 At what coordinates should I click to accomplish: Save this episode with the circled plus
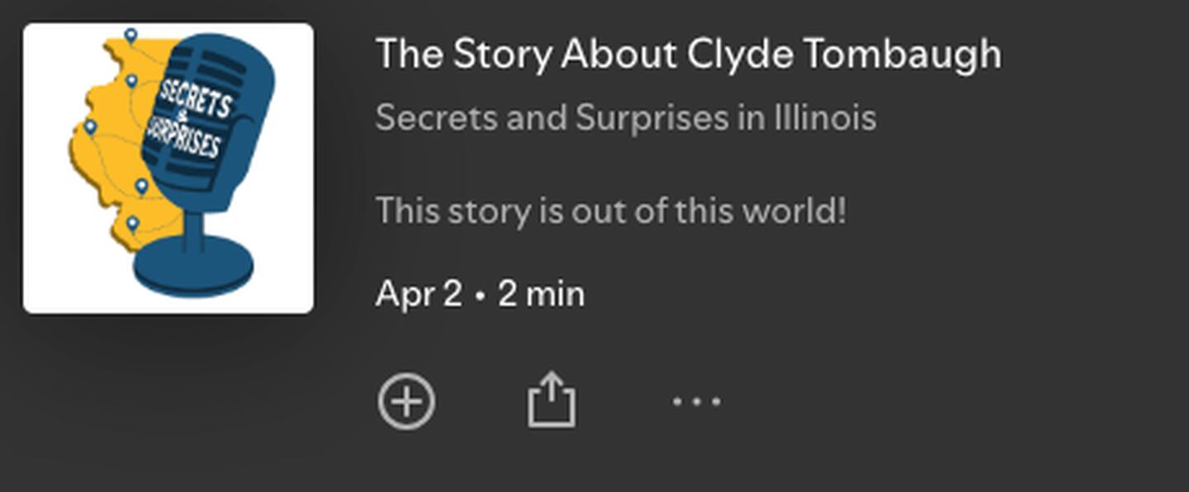406,402
